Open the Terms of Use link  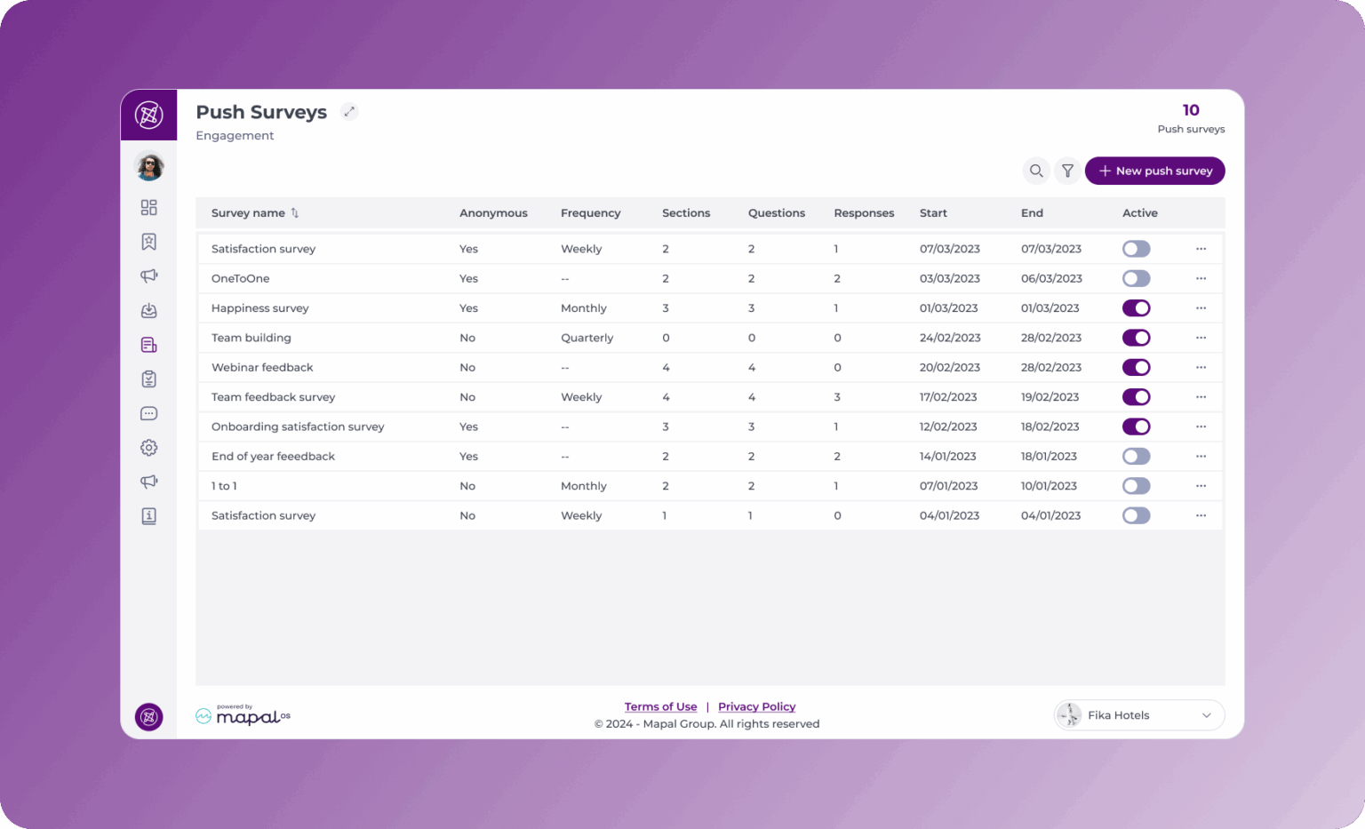coord(660,706)
